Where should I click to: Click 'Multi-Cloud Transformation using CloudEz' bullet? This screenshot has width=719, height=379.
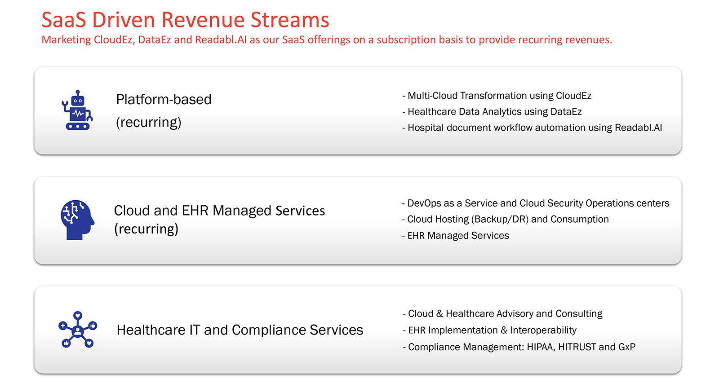497,96
